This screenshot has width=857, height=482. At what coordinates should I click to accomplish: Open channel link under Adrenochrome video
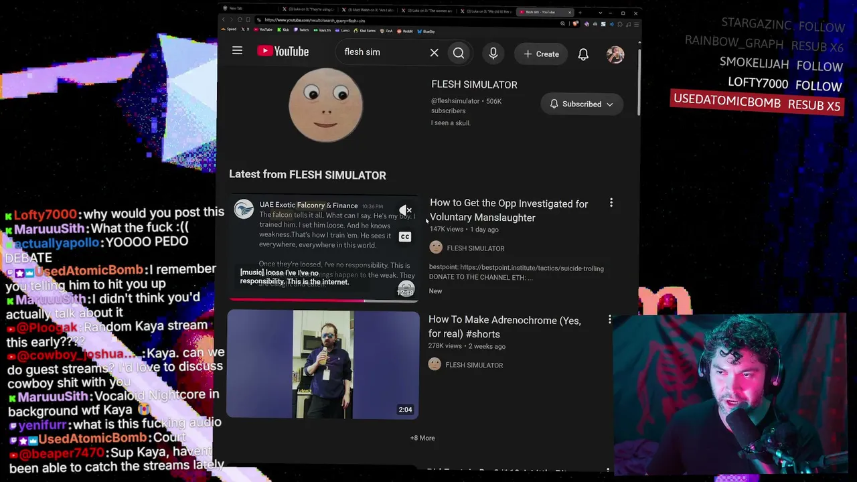pyautogui.click(x=474, y=365)
